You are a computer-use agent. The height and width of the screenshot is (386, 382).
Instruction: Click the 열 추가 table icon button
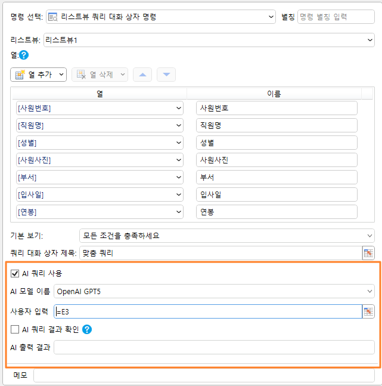[20, 75]
